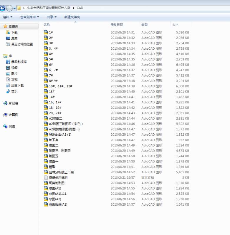Select the A2附图二 drawing file icon
Viewport: 230px width, 235px height.
tap(46, 118)
